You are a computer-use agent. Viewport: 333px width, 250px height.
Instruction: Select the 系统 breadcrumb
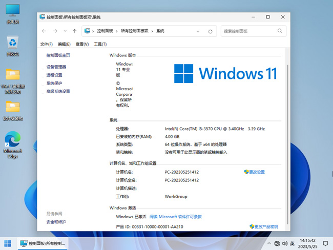tap(160, 31)
